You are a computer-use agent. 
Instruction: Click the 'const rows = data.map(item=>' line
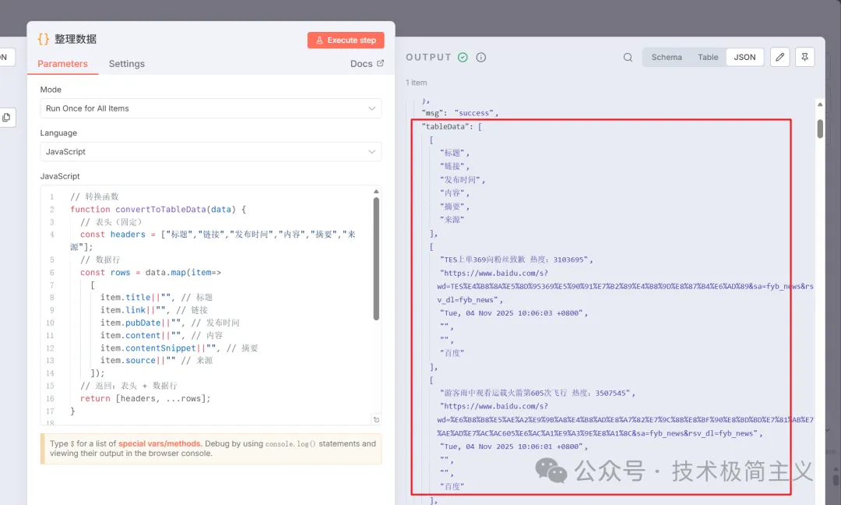point(150,273)
